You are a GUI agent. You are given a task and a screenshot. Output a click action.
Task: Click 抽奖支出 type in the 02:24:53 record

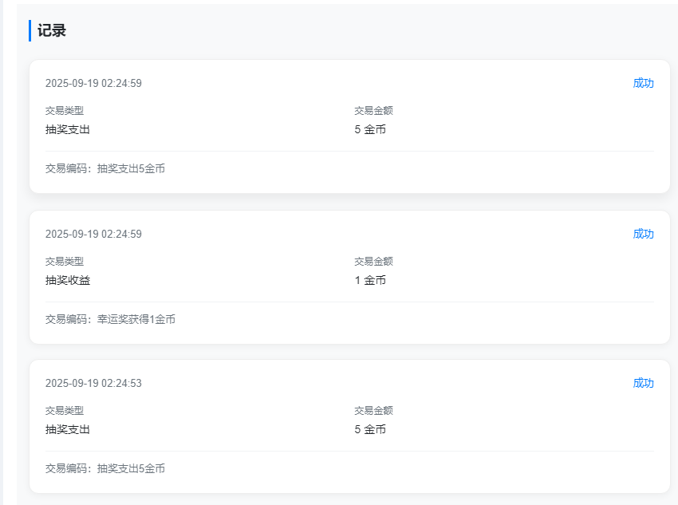click(68, 429)
